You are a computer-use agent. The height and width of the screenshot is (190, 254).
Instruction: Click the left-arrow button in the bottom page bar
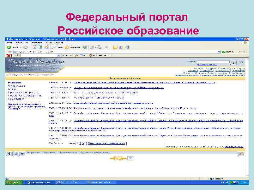[x=9, y=154]
